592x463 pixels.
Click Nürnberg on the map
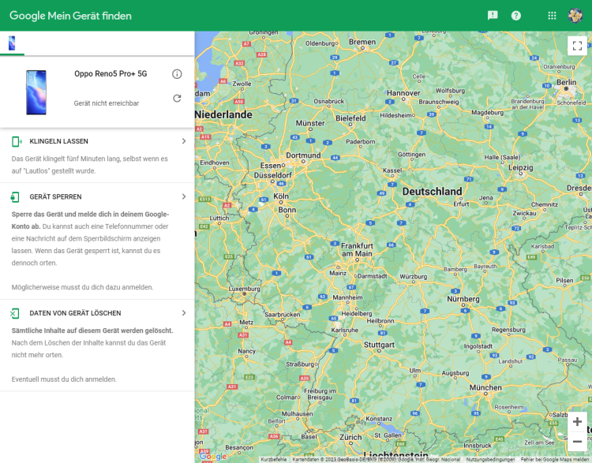463,299
